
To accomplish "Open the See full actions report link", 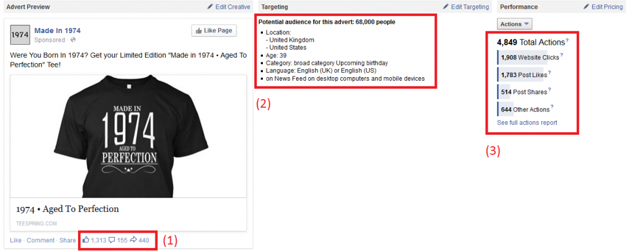I will 527,122.
